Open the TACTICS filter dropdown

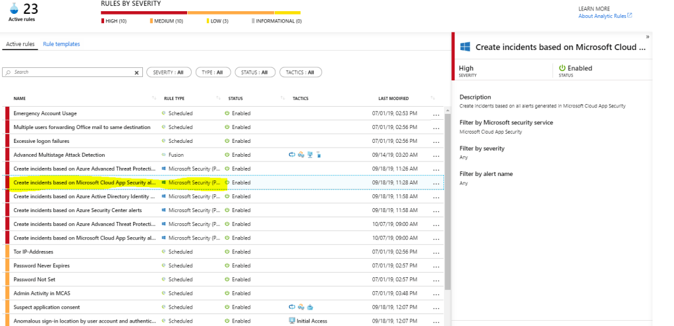(x=300, y=72)
